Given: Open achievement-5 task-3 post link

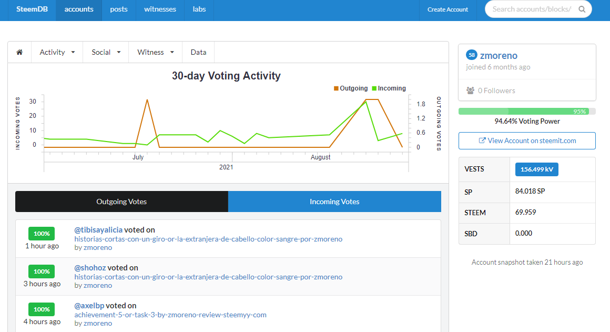Looking at the screenshot, I should (x=170, y=315).
